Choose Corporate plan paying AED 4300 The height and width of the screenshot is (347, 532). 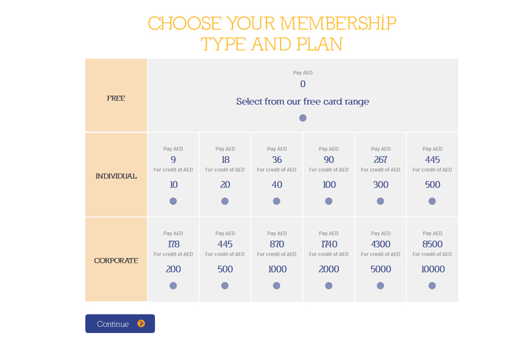pyautogui.click(x=380, y=286)
